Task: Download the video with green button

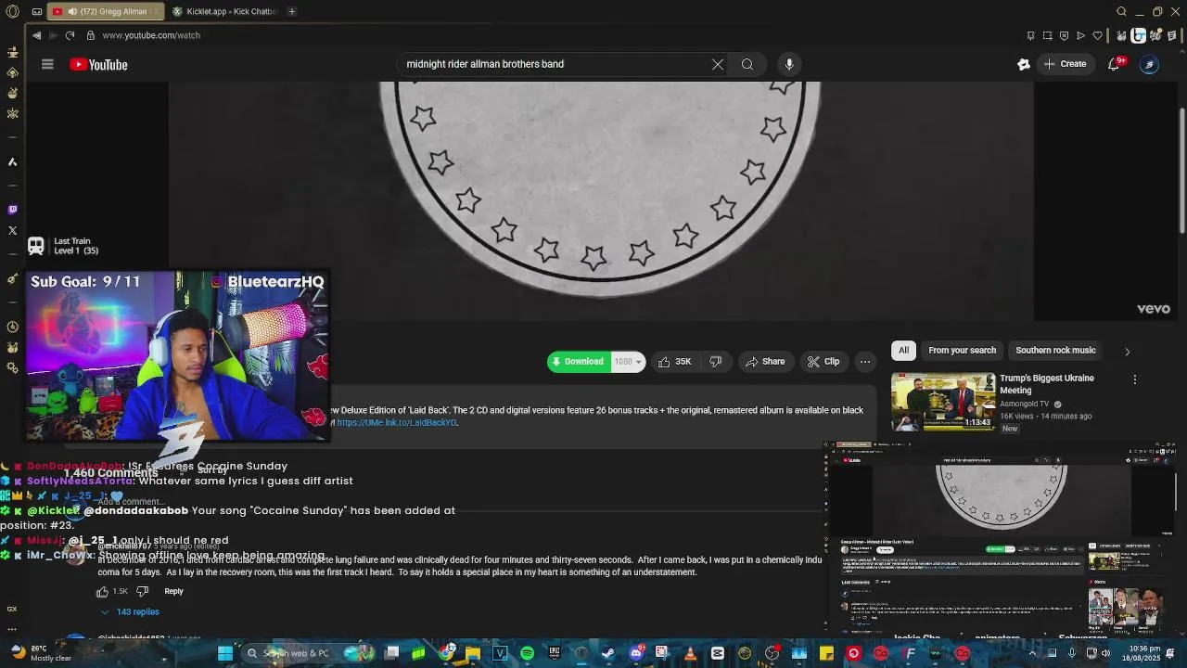Action: [x=577, y=362]
